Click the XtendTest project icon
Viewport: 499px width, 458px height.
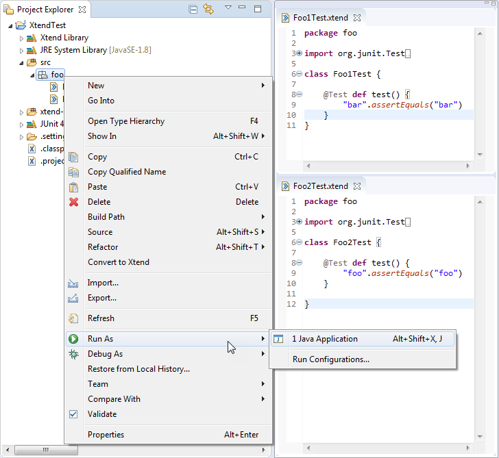(x=21, y=25)
